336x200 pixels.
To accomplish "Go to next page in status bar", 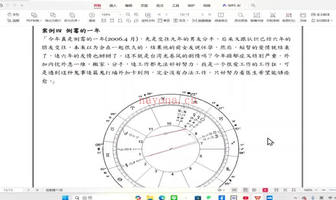I will [x=28, y=190].
